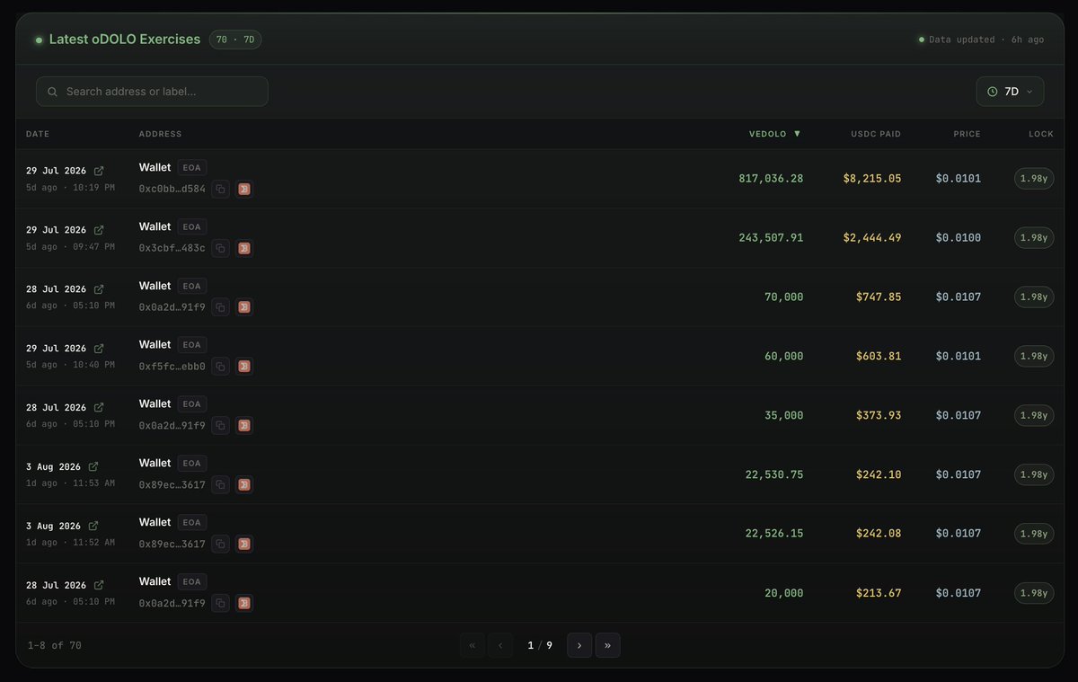Copy address in the 22,526.15 VEDOLO row
Image resolution: width=1078 pixels, height=682 pixels.
tap(220, 545)
